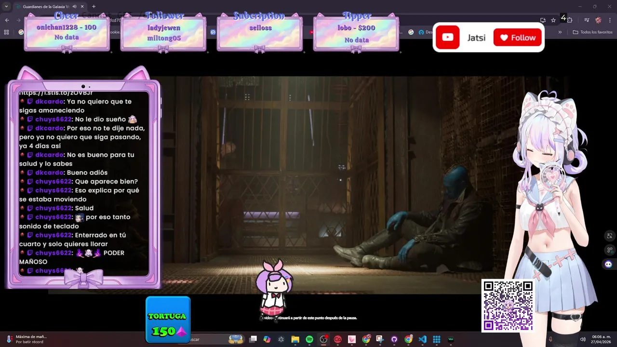Screen dimensions: 617x347
Task: Go back with the browser back arrow
Action: [x=7, y=20]
